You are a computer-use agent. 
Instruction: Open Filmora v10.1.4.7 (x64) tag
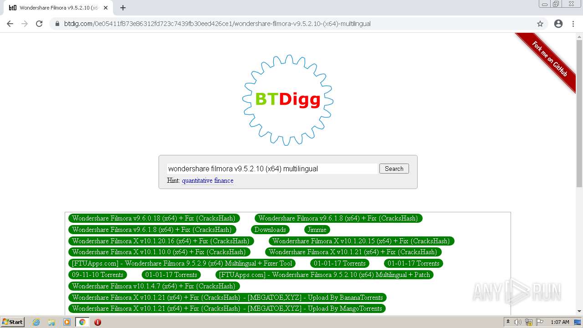pos(154,286)
